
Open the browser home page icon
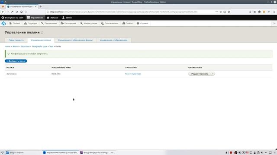click(x=21, y=12)
